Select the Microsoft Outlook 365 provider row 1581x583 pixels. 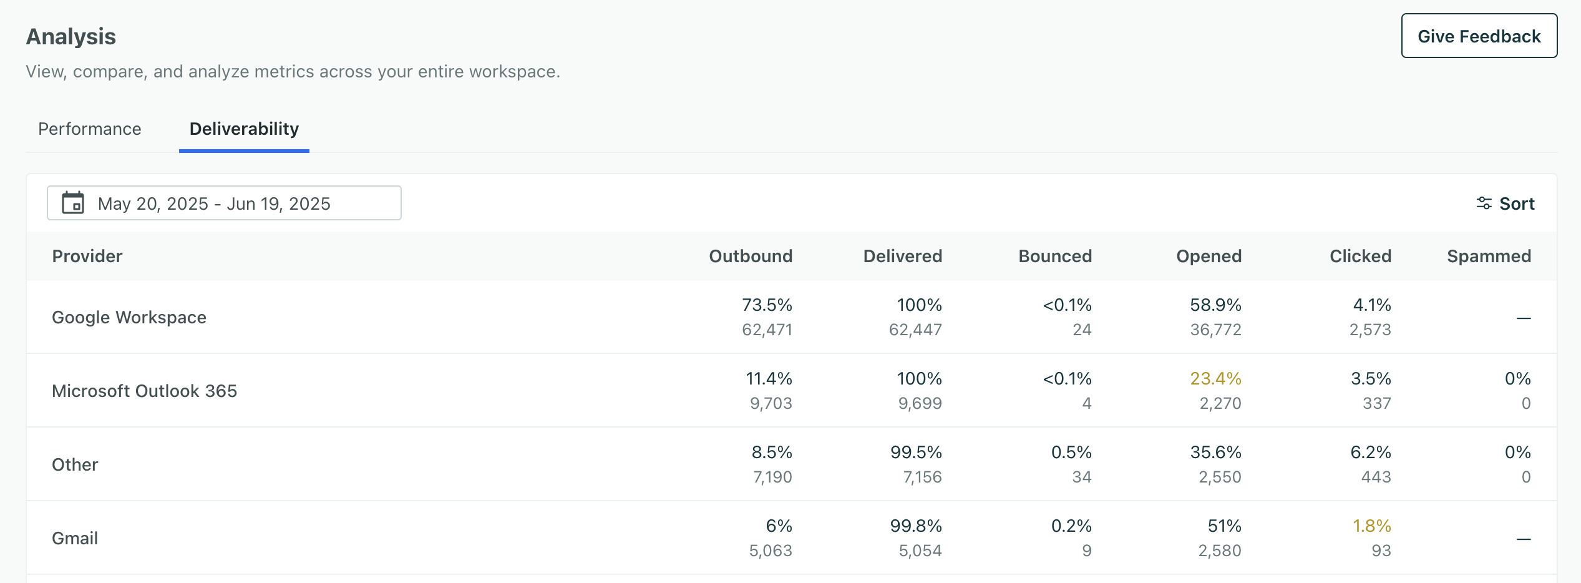[x=791, y=391]
